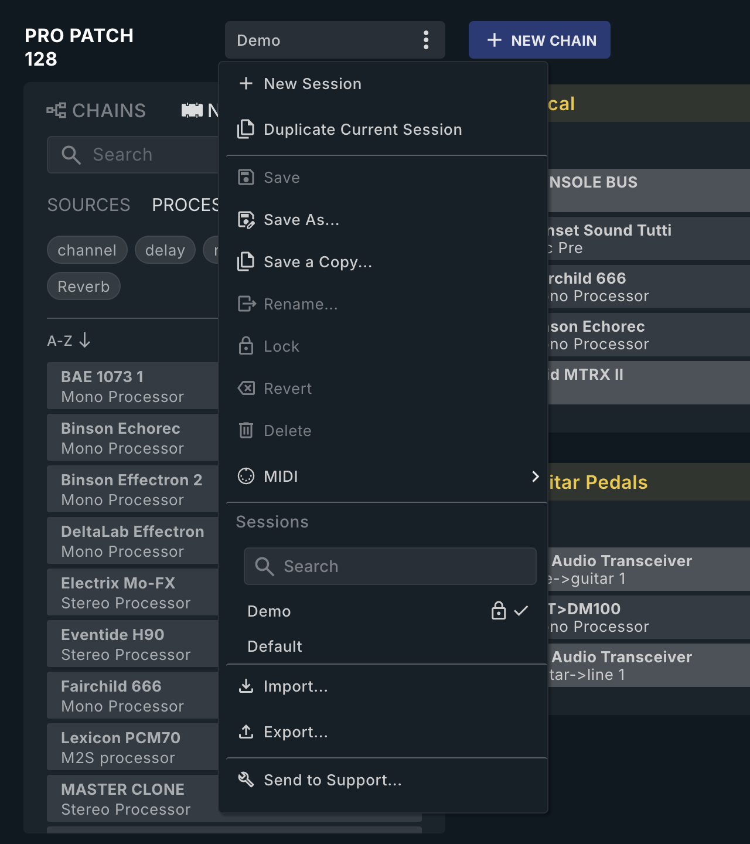Click the MIDI connector icon
The width and height of the screenshot is (750, 844).
[246, 476]
